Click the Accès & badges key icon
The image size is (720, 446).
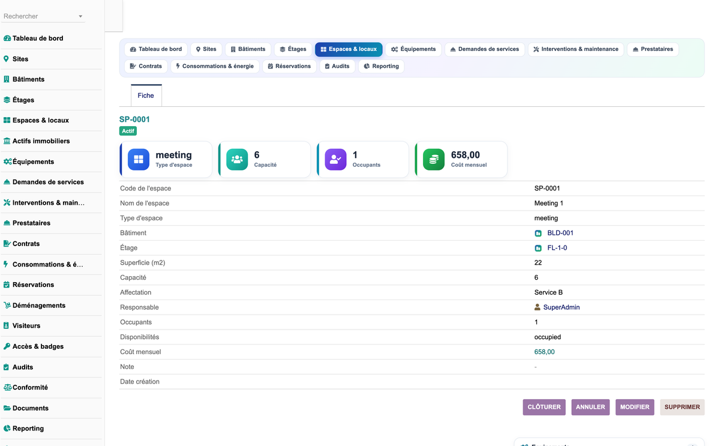click(7, 346)
